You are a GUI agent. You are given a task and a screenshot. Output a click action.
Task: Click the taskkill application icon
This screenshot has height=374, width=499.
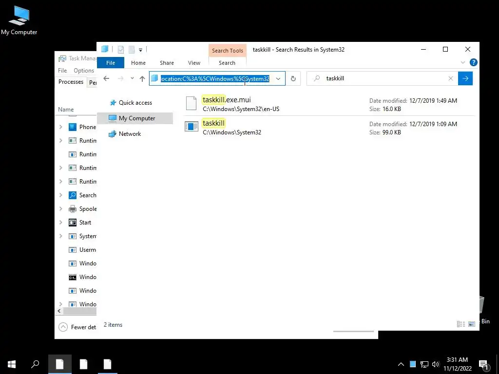click(x=191, y=127)
